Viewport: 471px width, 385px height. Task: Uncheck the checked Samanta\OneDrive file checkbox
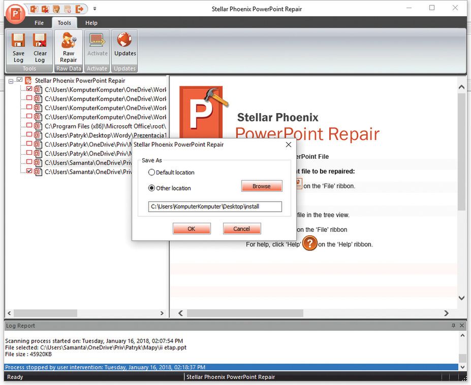tap(29, 171)
